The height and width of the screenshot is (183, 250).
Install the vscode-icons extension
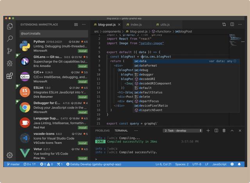click(83, 143)
